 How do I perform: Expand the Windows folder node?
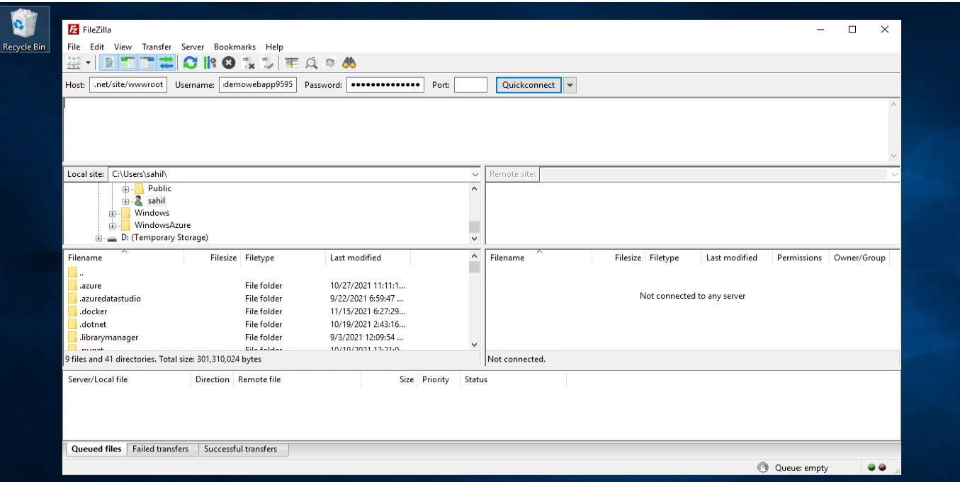(x=113, y=212)
